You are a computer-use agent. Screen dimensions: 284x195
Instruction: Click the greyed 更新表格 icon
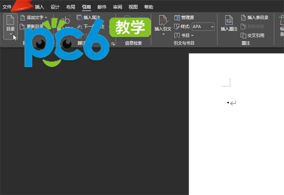243,26
